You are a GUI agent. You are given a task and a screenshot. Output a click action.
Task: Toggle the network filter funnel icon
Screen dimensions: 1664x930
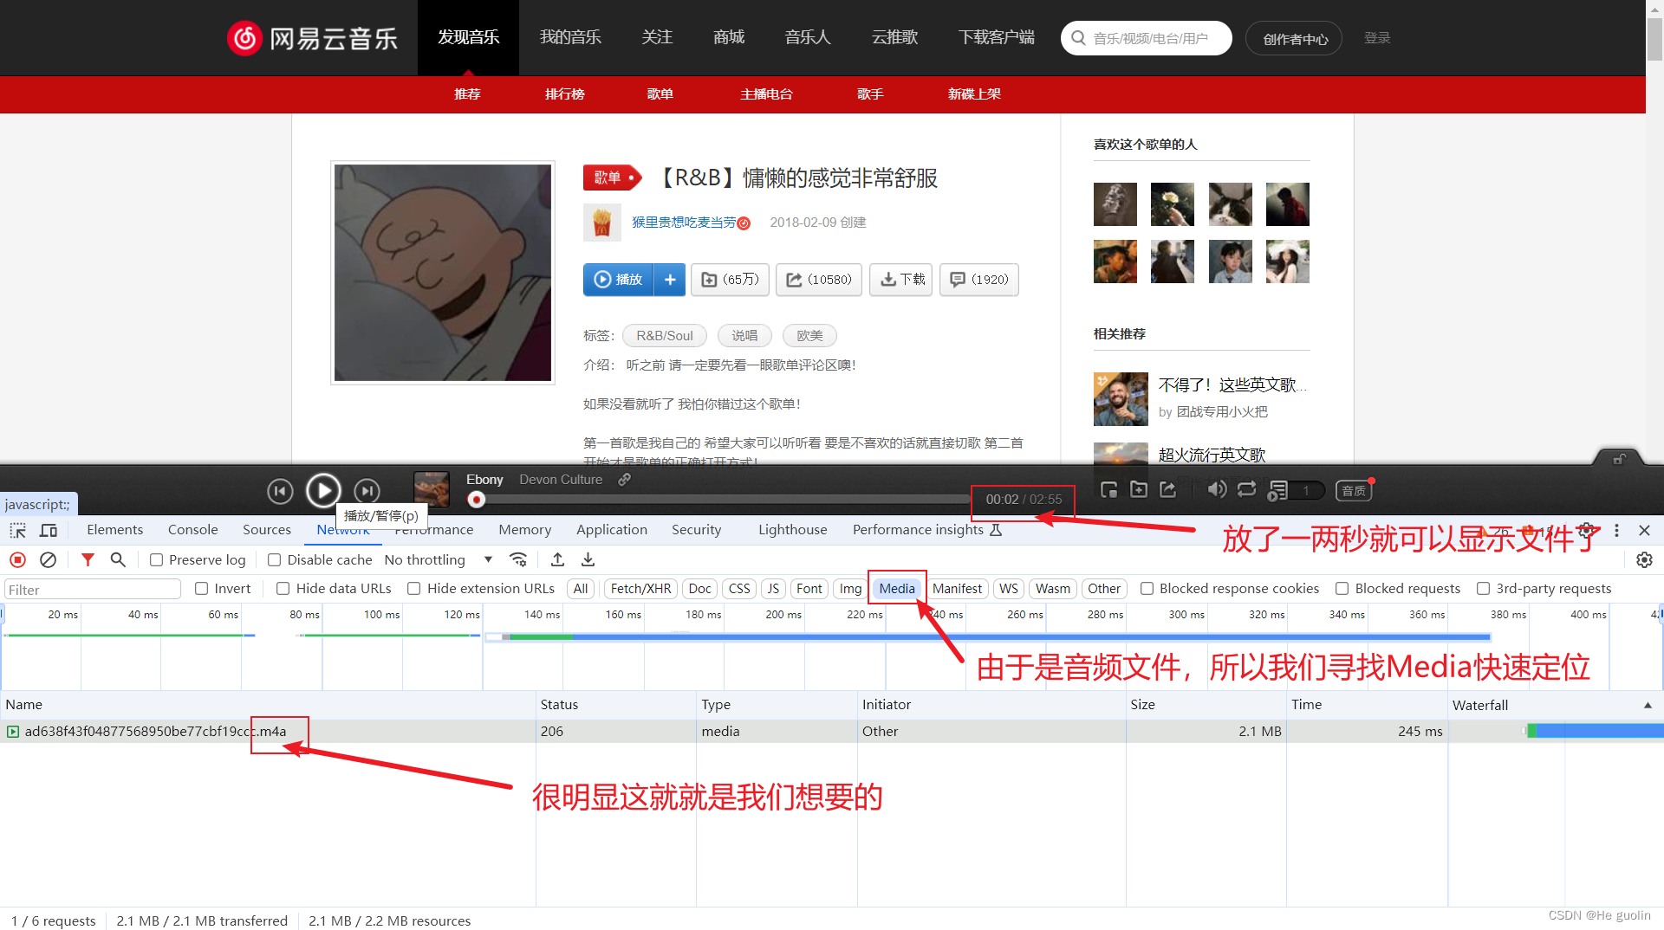[x=88, y=560]
